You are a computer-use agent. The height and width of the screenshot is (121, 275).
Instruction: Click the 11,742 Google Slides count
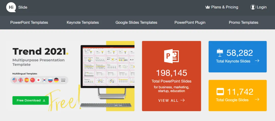tap(240, 92)
